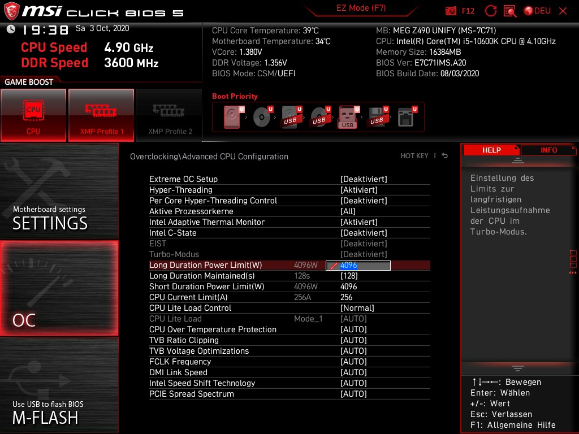Select the USB floppy boot device icon
The height and width of the screenshot is (434, 579).
pos(377,117)
